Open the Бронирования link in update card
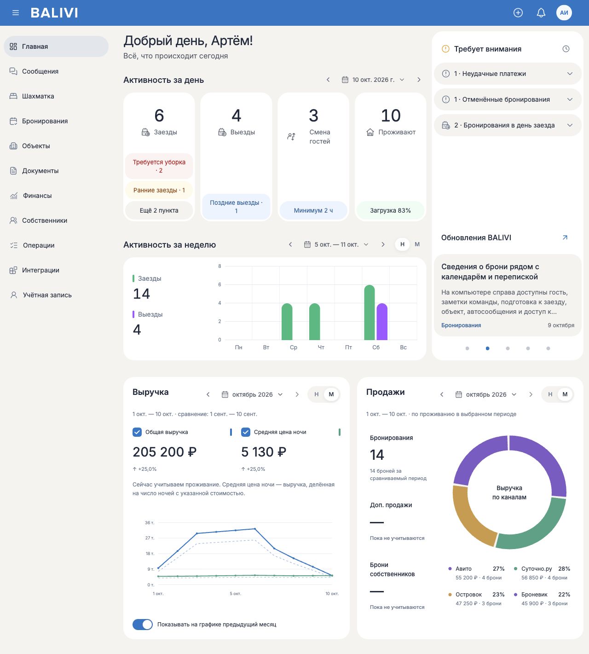The height and width of the screenshot is (654, 589). pos(461,325)
